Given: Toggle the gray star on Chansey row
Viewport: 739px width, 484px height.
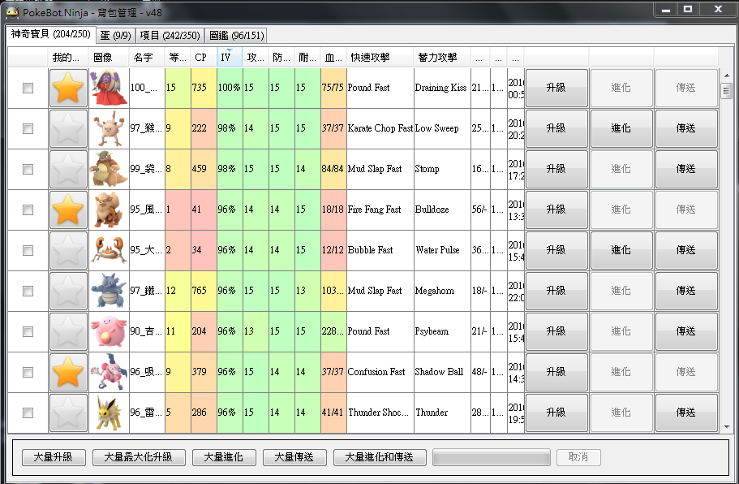Looking at the screenshot, I should pos(68,331).
